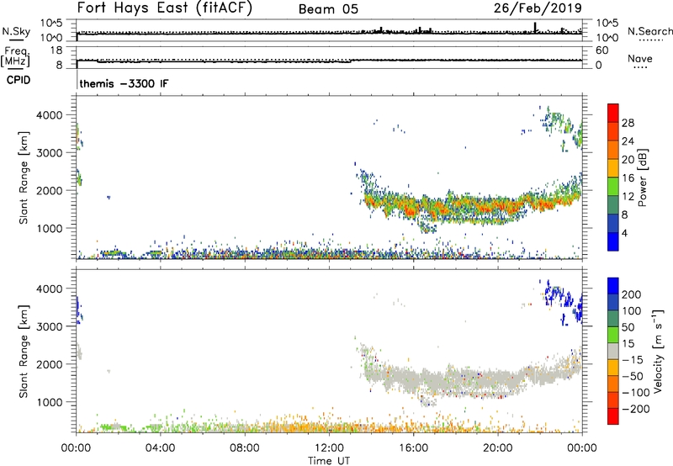Click the gray Velocity color bar segment

[613, 352]
